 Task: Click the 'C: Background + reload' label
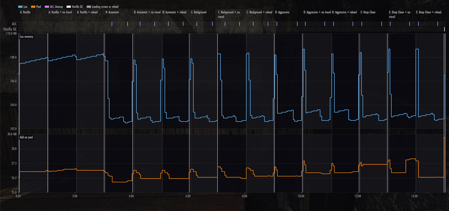[259, 12]
